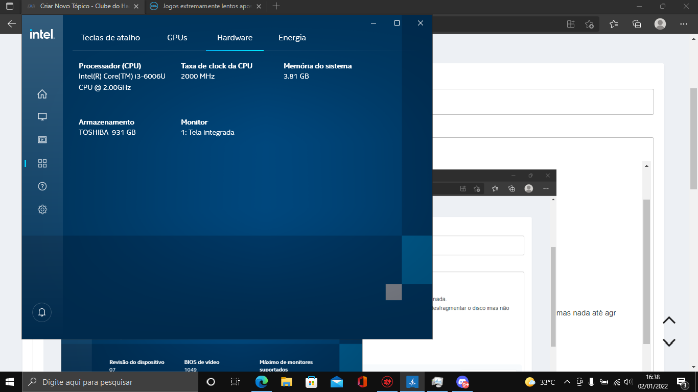Open Wi-Fi network settings in tray
The image size is (698, 392).
tap(617, 382)
